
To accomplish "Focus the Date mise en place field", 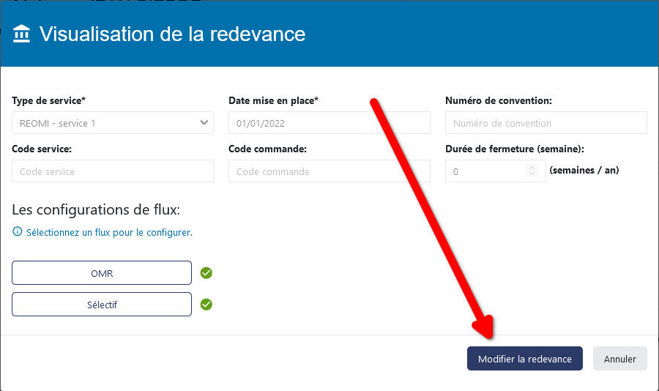I will coord(329,123).
